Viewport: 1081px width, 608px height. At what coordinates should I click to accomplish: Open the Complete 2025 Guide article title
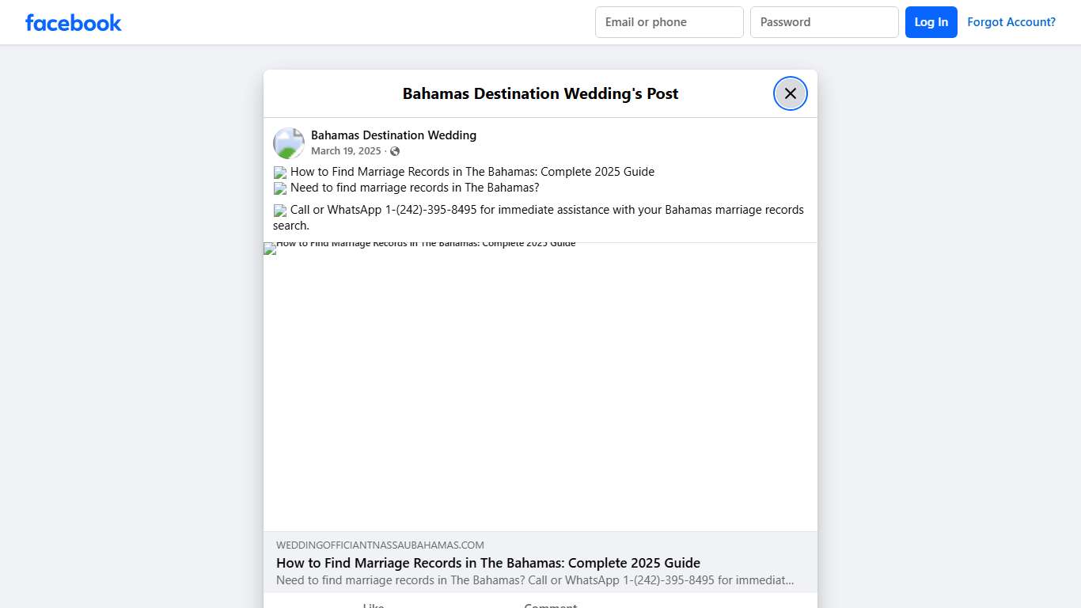pos(488,563)
